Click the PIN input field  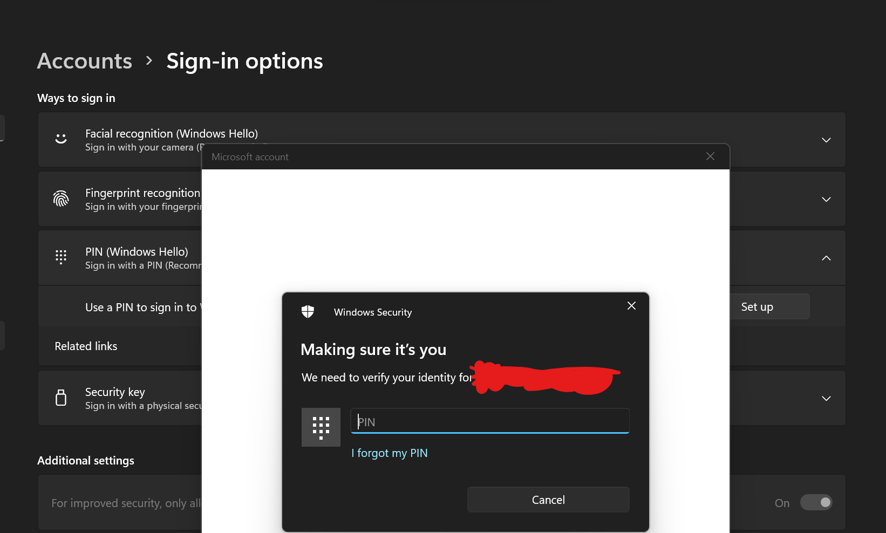pyautogui.click(x=490, y=421)
